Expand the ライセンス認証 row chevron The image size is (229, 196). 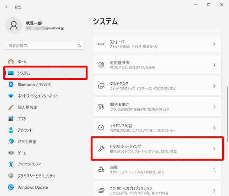point(214,128)
